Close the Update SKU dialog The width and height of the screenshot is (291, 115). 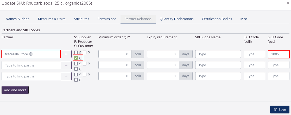(x=288, y=3)
